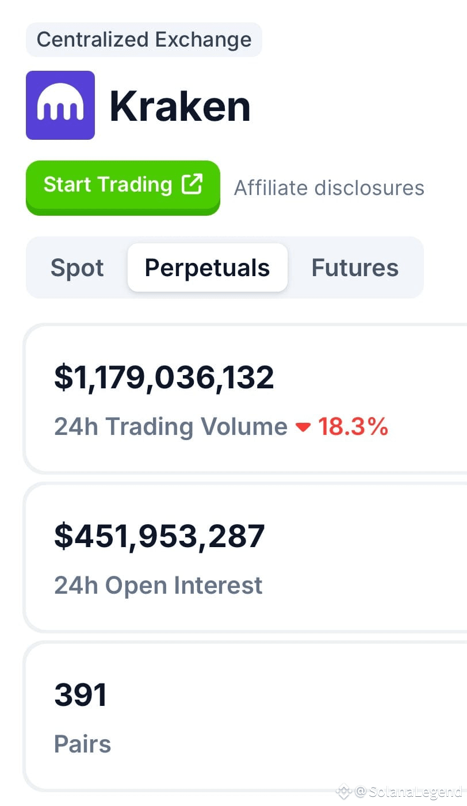Click the 18.3% change percentage
This screenshot has width=467, height=806.
coord(353,427)
